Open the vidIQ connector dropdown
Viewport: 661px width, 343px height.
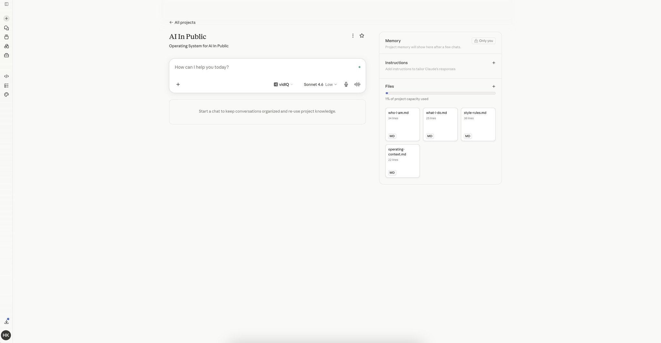tap(283, 84)
